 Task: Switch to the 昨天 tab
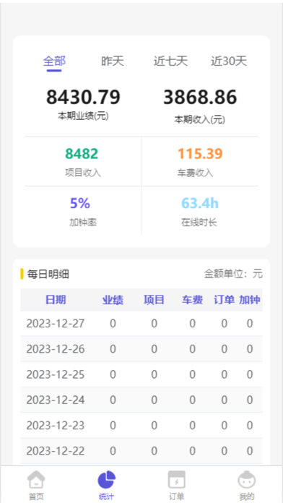pyautogui.click(x=113, y=61)
